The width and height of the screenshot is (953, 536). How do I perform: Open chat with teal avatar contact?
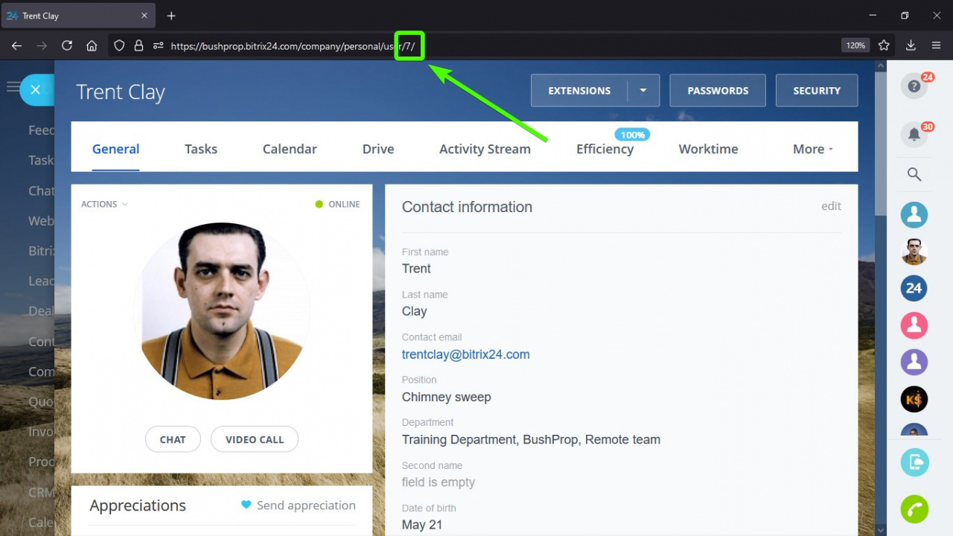pos(914,215)
